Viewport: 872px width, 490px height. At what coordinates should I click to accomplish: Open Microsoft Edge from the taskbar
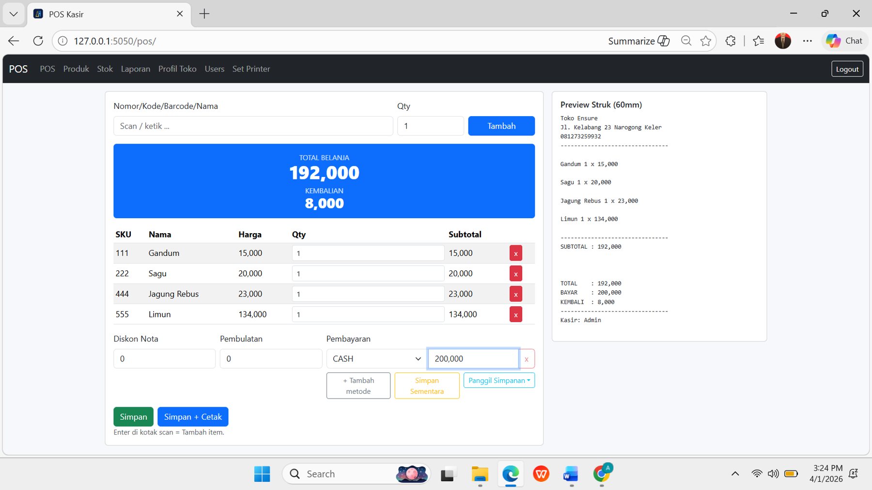(510, 474)
